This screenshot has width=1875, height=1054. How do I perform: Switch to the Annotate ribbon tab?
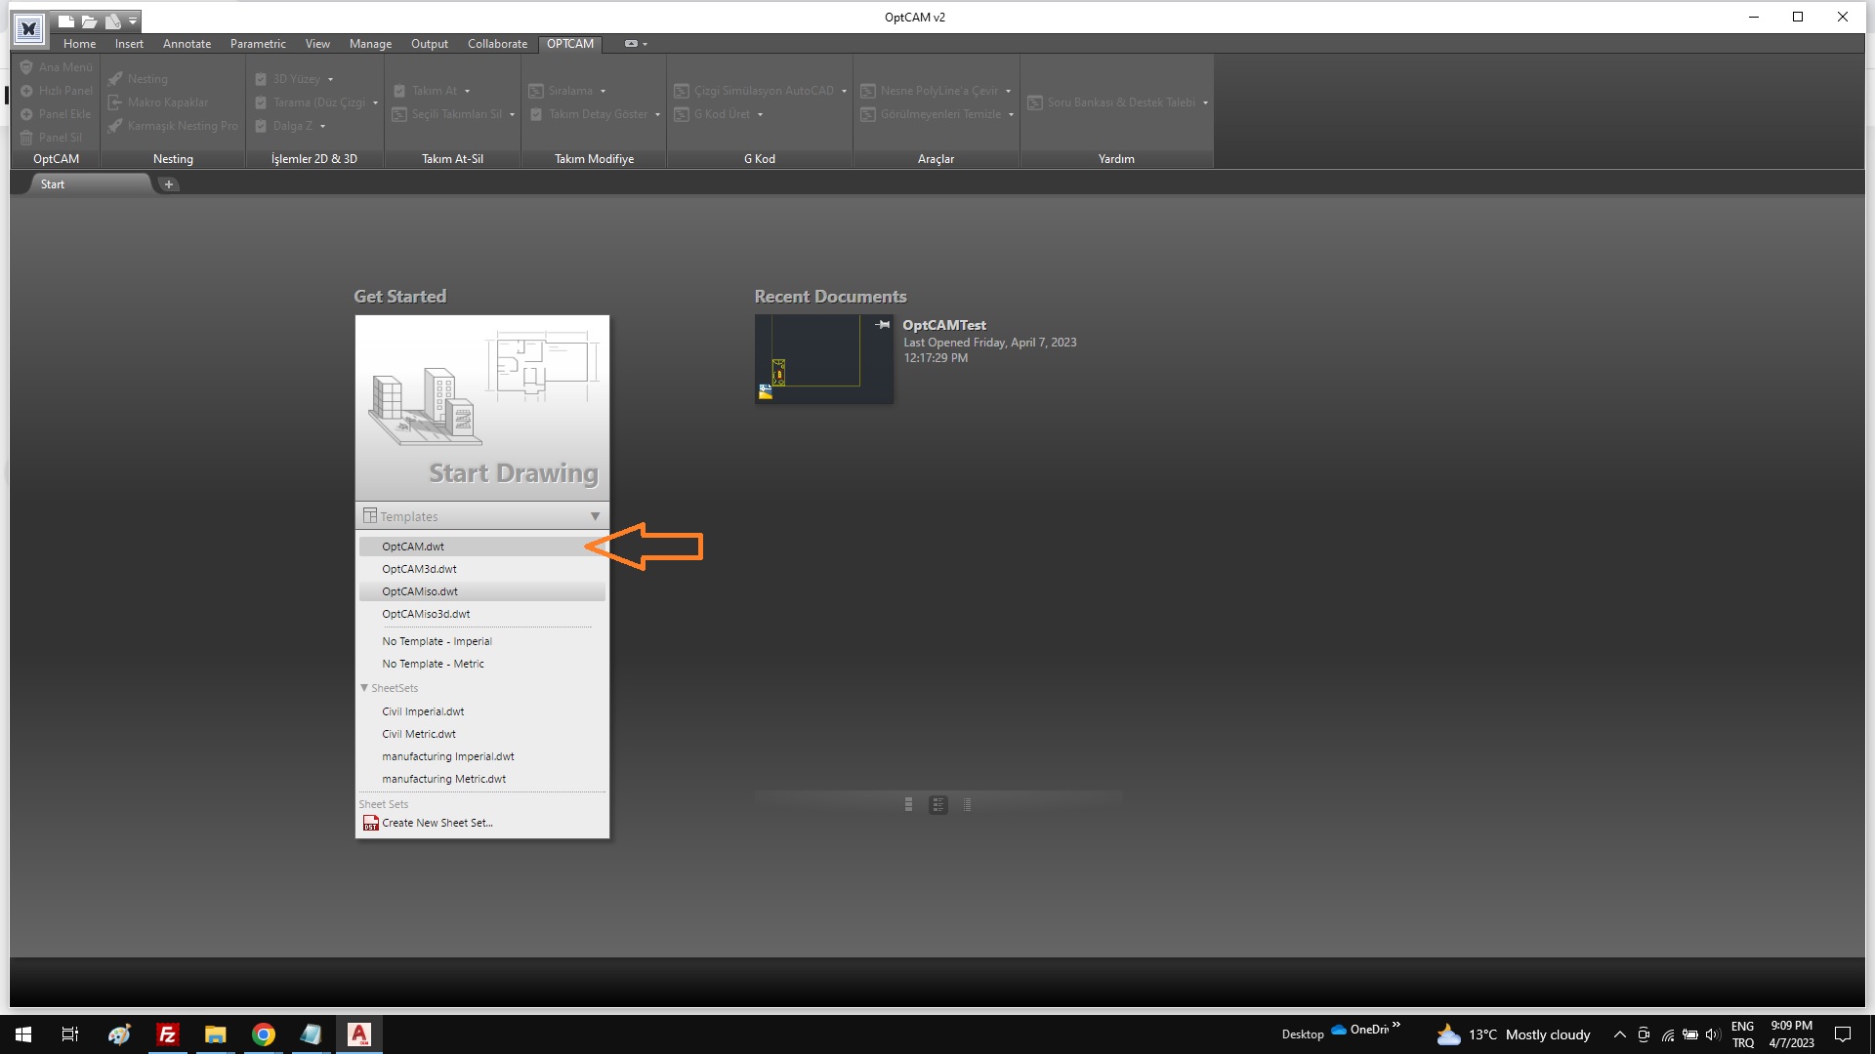[x=187, y=44]
